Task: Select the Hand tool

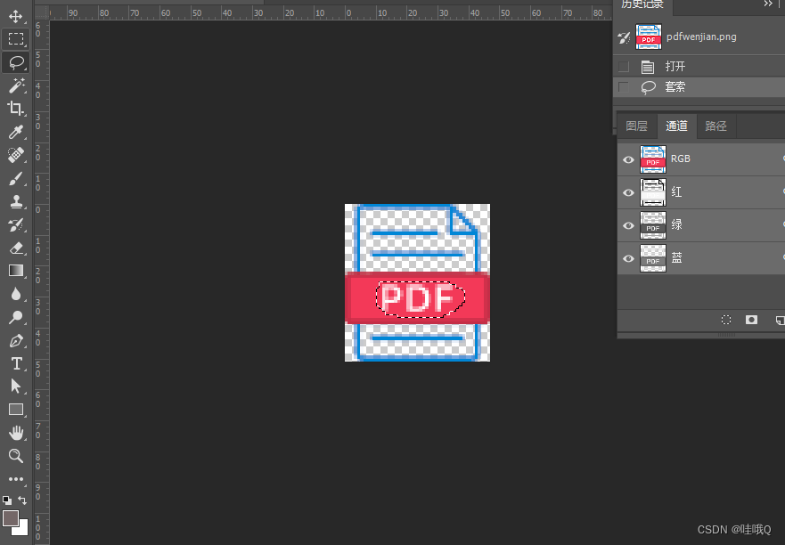Action: click(x=16, y=433)
